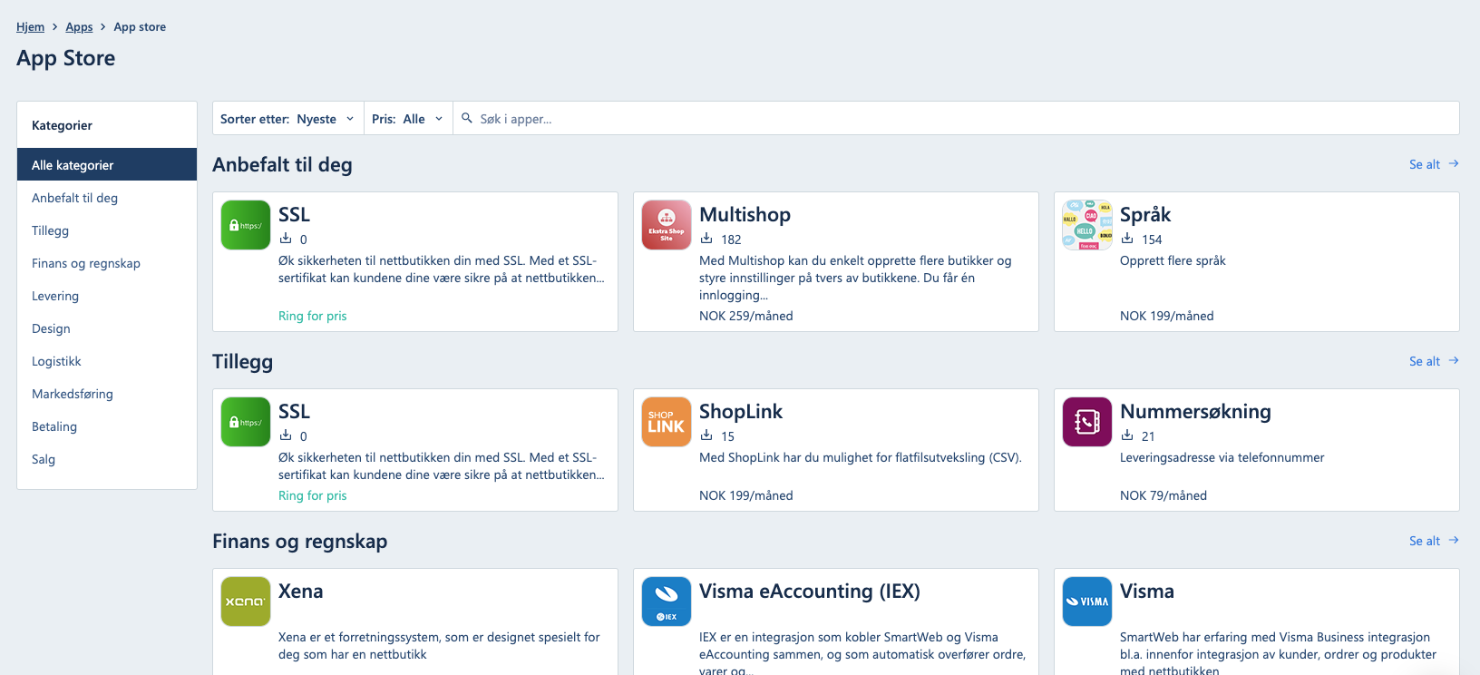Open the ShopLink app title
The height and width of the screenshot is (675, 1480).
pyautogui.click(x=741, y=412)
